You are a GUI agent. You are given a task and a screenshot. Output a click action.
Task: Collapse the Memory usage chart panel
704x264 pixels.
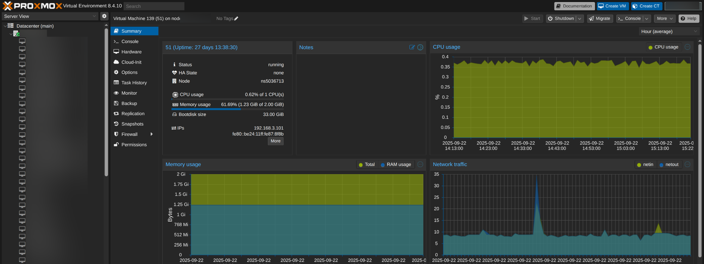pos(420,164)
